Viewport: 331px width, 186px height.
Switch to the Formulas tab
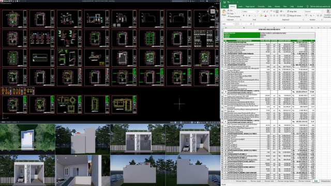261,7
